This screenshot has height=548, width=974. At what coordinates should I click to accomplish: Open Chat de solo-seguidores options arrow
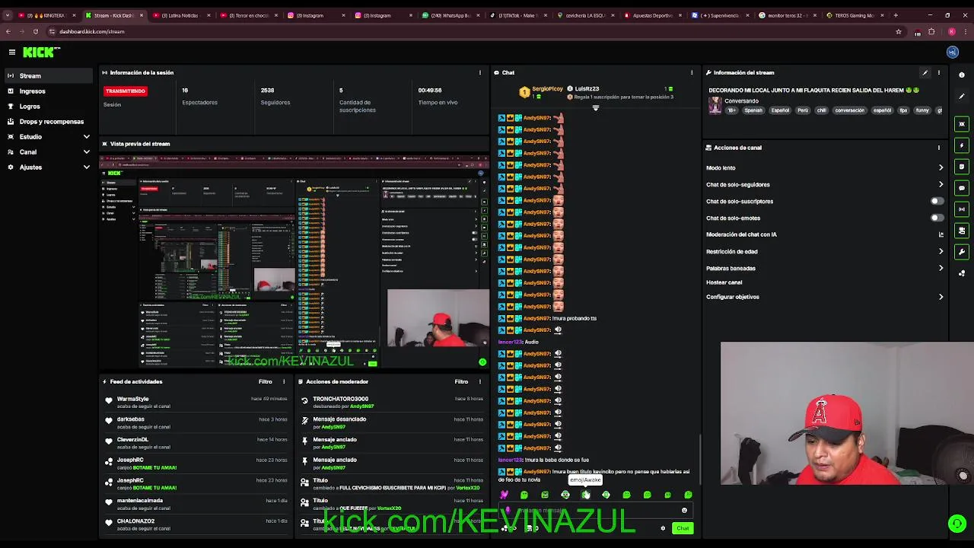941,184
